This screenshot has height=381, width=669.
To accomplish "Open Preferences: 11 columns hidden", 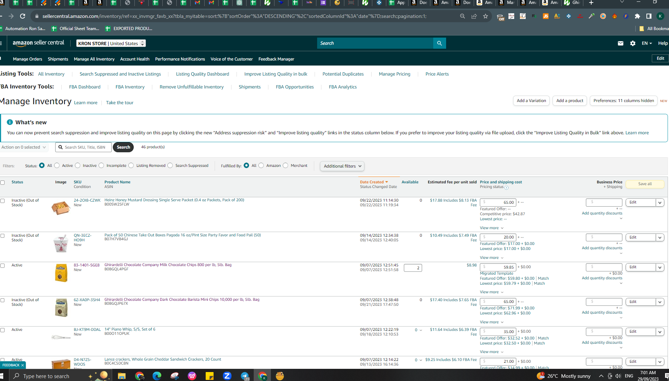I will tap(623, 101).
